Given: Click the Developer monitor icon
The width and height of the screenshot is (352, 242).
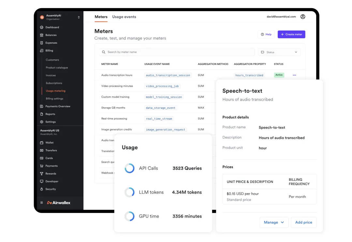Looking at the screenshot, I should point(41,181).
